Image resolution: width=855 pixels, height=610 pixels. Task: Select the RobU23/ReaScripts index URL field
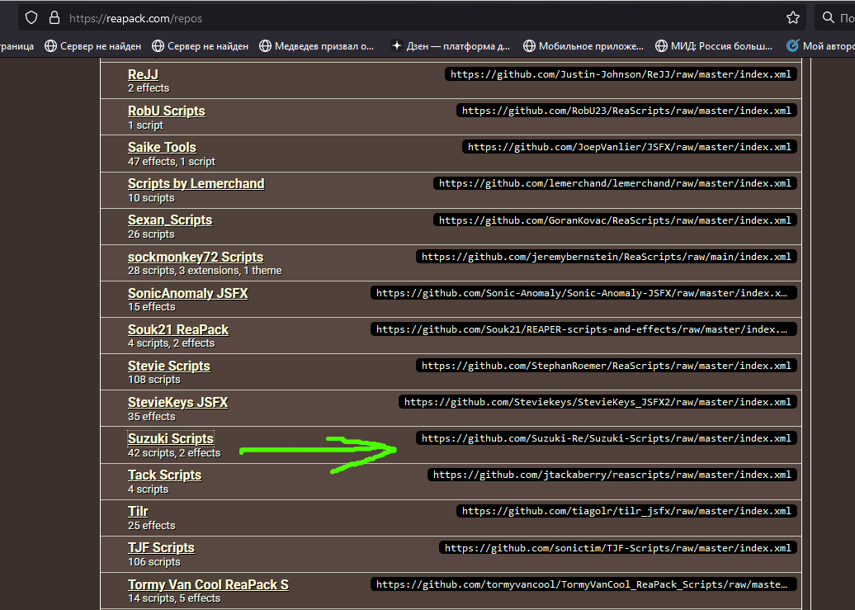click(x=626, y=111)
